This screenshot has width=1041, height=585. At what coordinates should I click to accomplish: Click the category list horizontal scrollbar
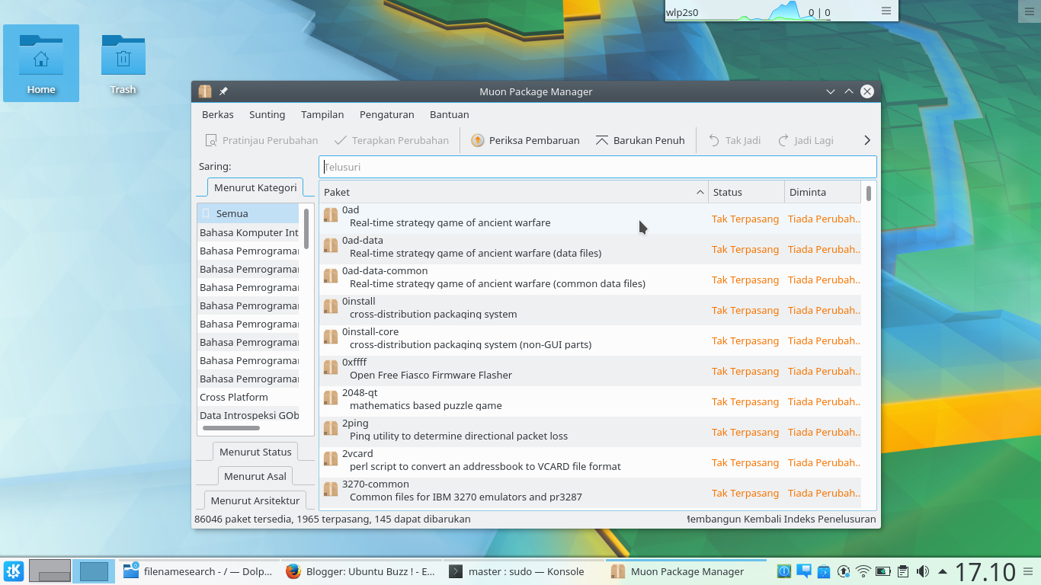click(x=231, y=429)
